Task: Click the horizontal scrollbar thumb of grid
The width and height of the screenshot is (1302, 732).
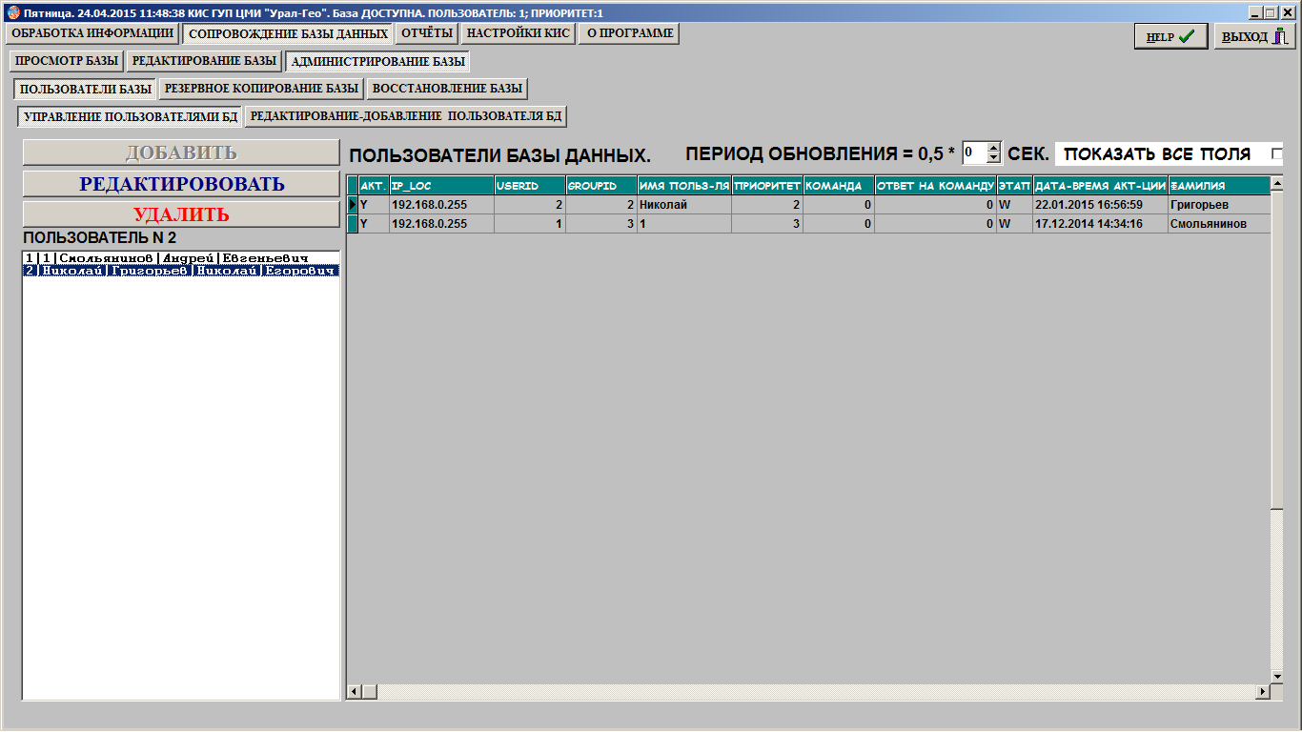Action: (370, 692)
